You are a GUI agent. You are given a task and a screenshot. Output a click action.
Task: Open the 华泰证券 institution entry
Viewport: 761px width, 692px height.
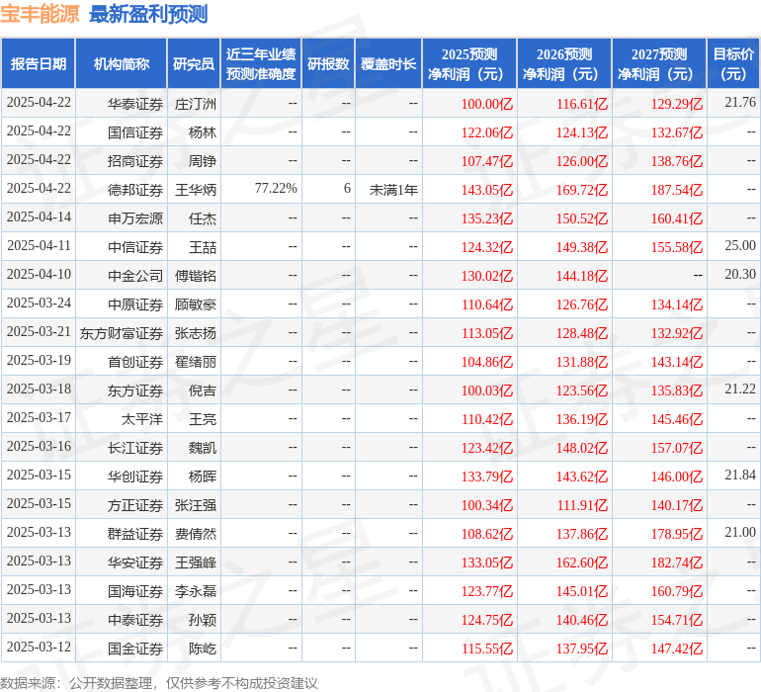(x=135, y=103)
